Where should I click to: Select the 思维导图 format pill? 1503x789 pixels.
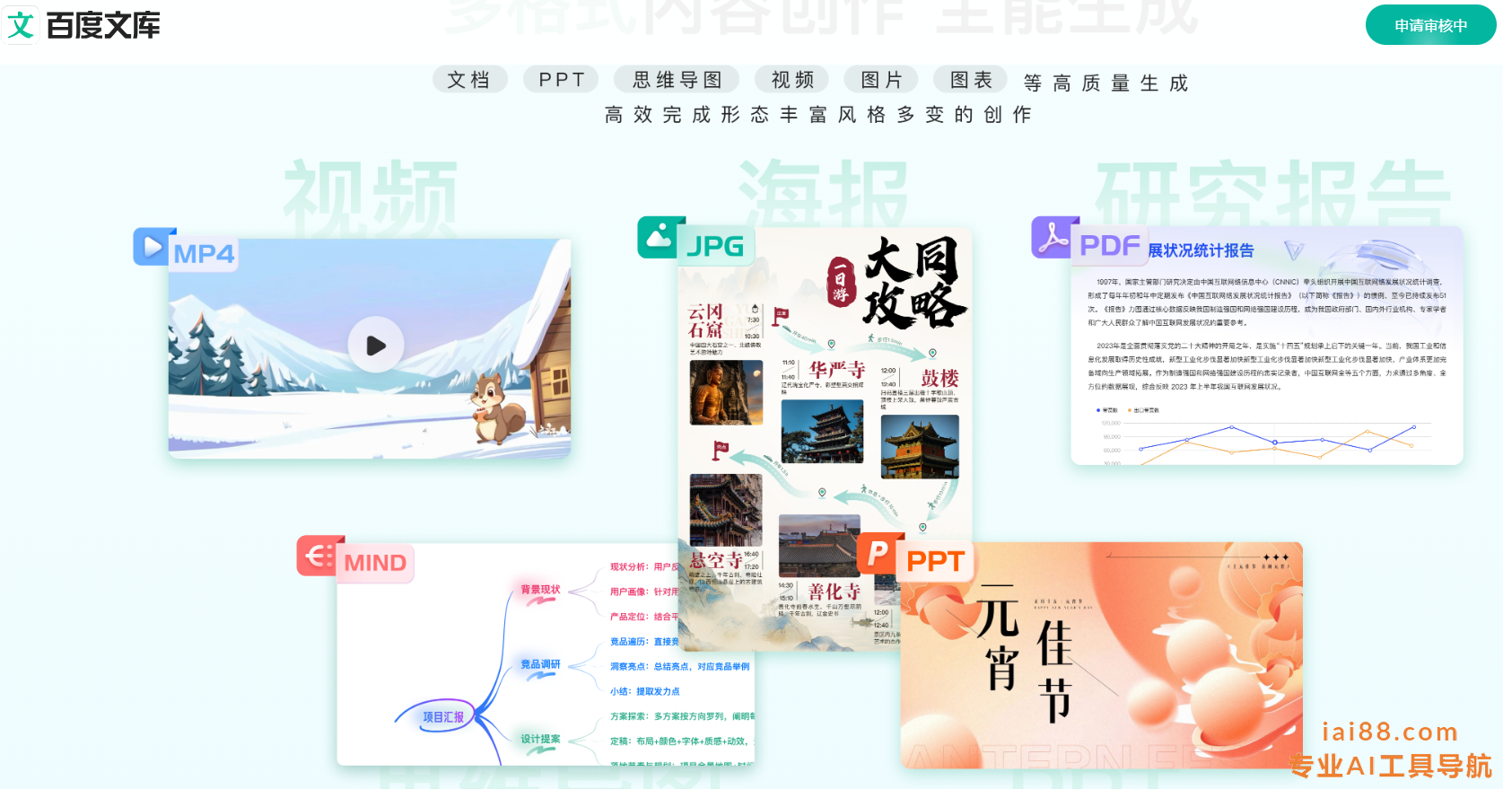tap(677, 80)
